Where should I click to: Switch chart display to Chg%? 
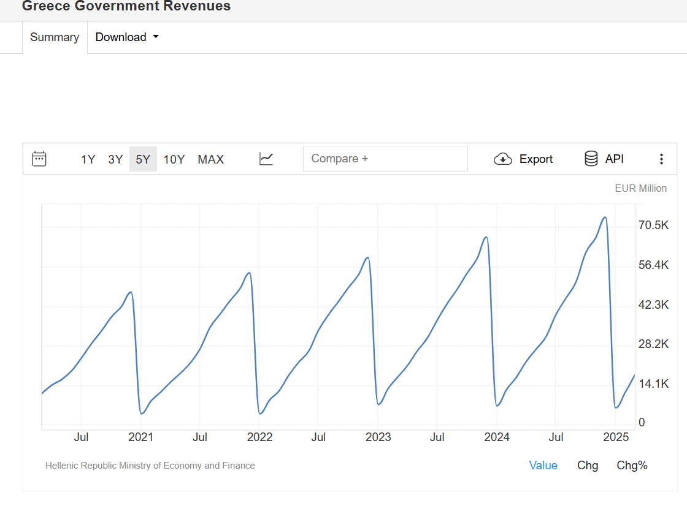(x=632, y=466)
